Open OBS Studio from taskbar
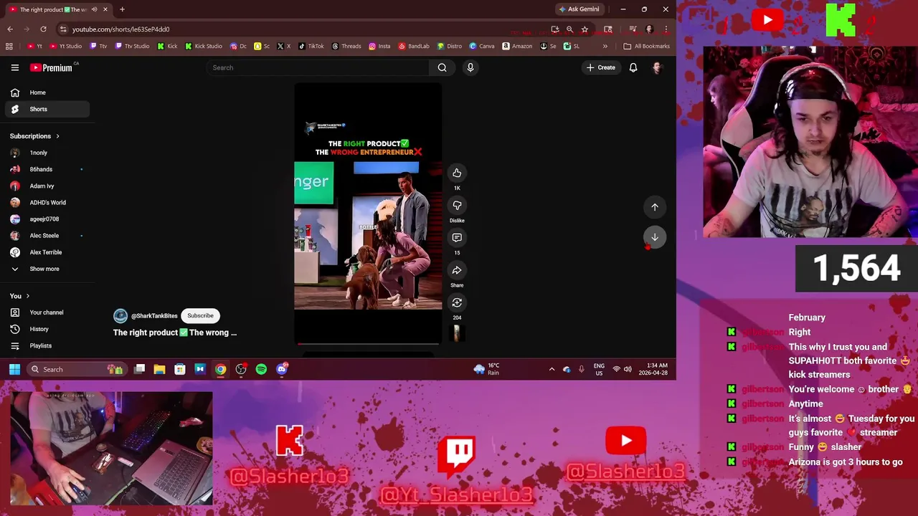918x516 pixels. pyautogui.click(x=241, y=369)
